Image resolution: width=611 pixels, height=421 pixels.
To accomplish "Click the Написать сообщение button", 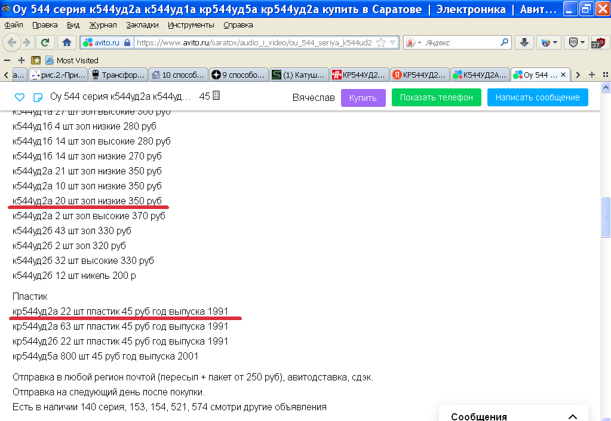I will click(538, 97).
